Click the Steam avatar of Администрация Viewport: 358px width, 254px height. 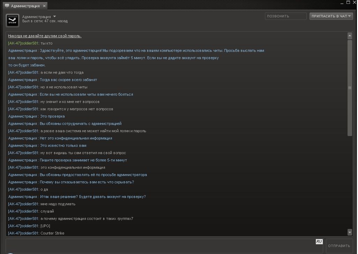[13, 20]
